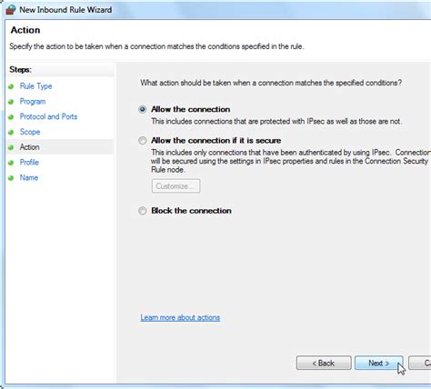Select the Block the connection option
The height and width of the screenshot is (389, 431).
[x=143, y=211]
